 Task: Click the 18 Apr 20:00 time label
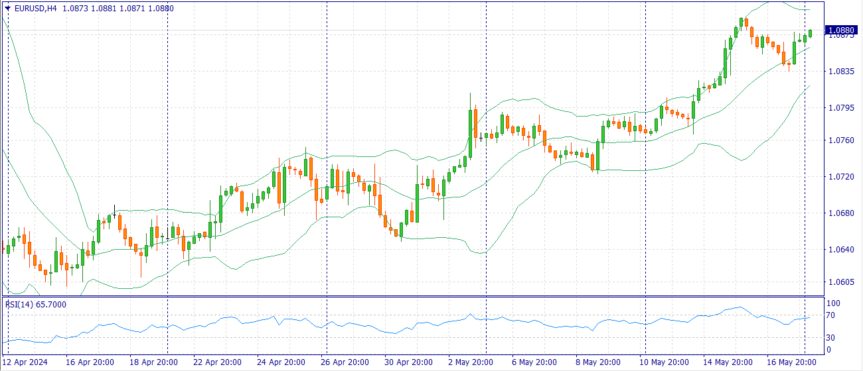tap(153, 362)
